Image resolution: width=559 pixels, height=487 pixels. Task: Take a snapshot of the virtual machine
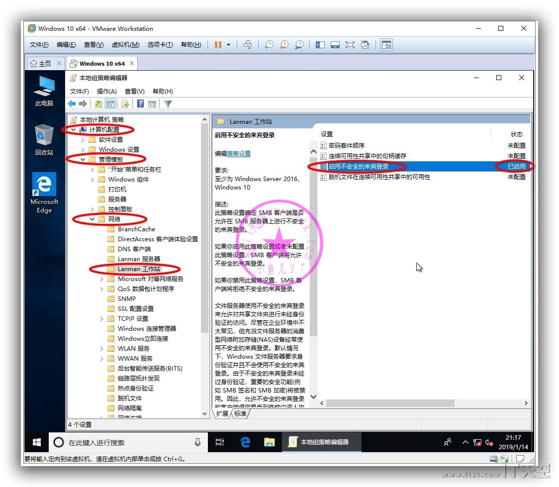tap(269, 45)
